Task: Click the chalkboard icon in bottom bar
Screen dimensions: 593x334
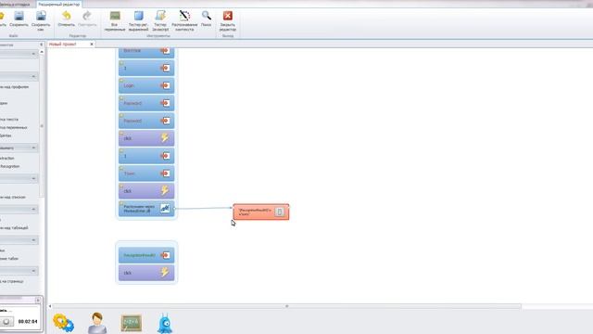Action: pos(132,323)
